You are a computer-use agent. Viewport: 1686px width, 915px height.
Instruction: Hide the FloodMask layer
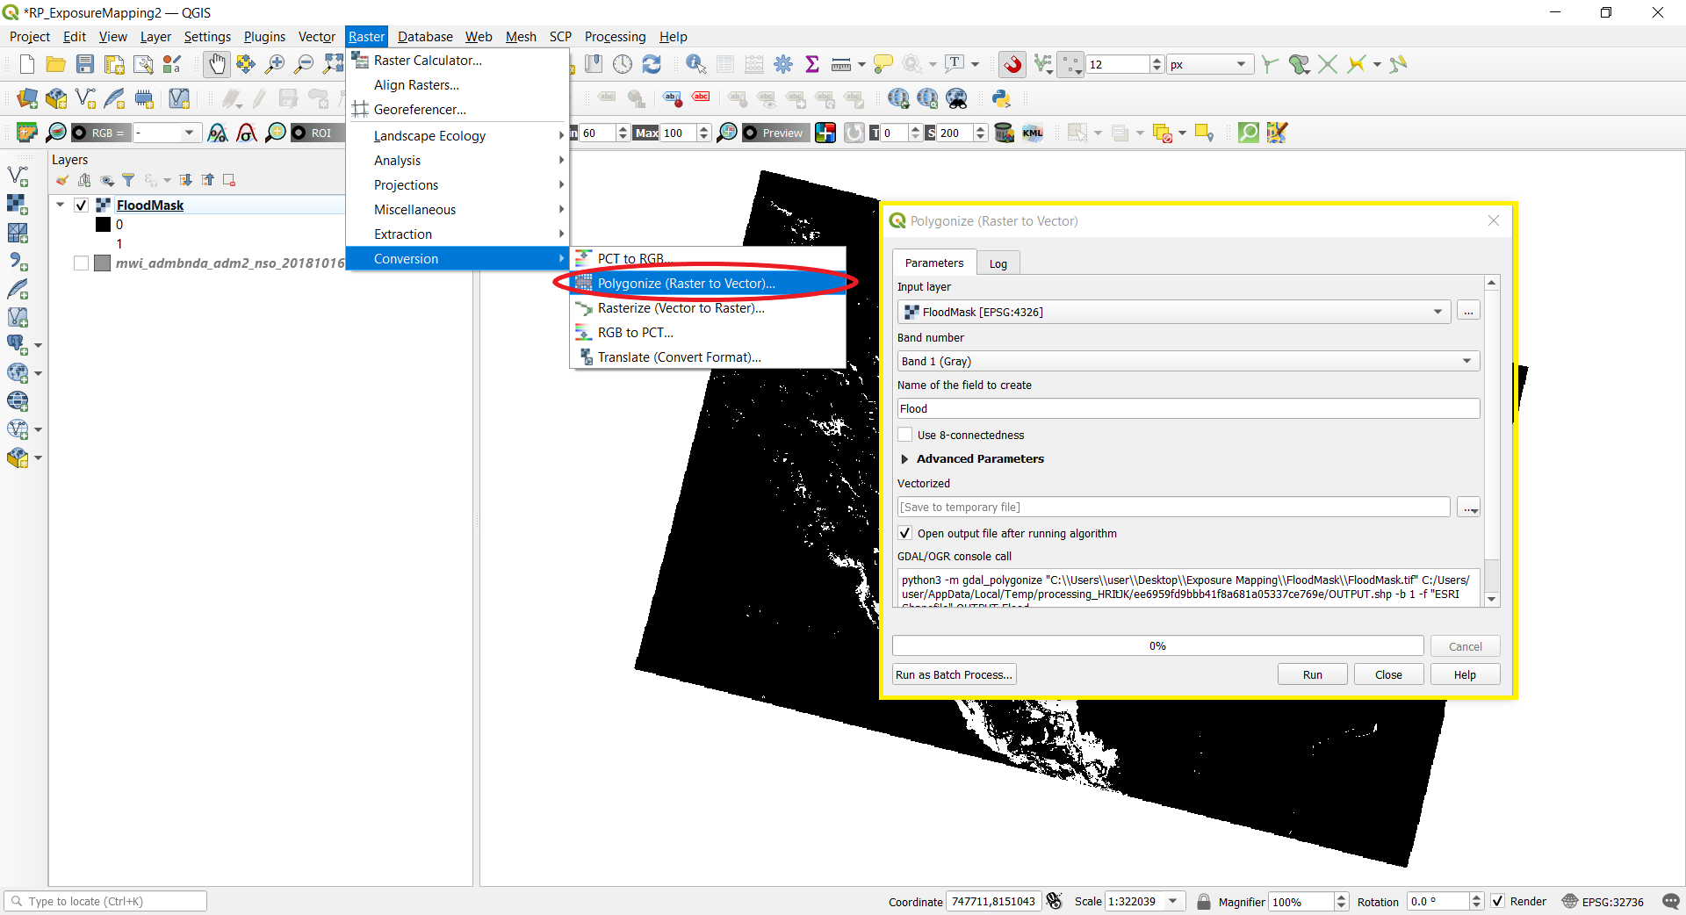pyautogui.click(x=79, y=205)
